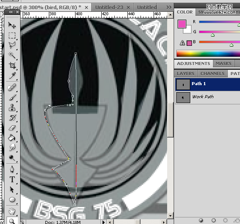The image size is (240, 224).
Task: Stroke path with brush icon
Action: 213,221
